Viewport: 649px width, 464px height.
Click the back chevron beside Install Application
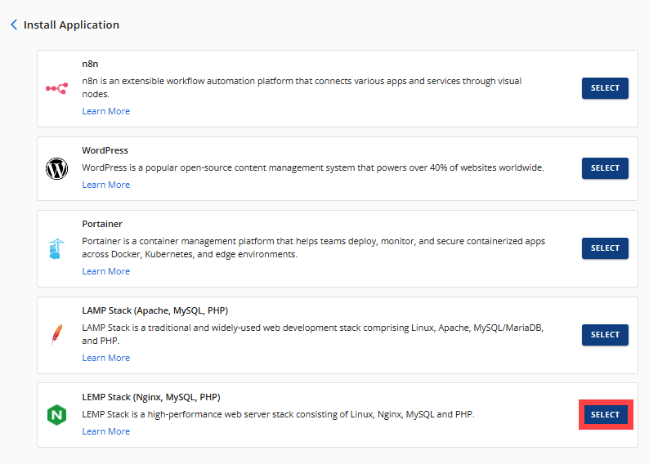click(14, 25)
